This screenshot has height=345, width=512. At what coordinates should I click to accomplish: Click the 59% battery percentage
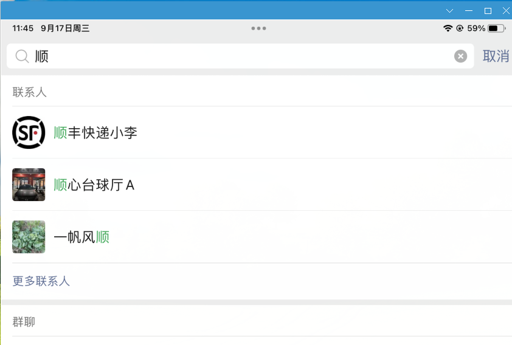point(476,29)
